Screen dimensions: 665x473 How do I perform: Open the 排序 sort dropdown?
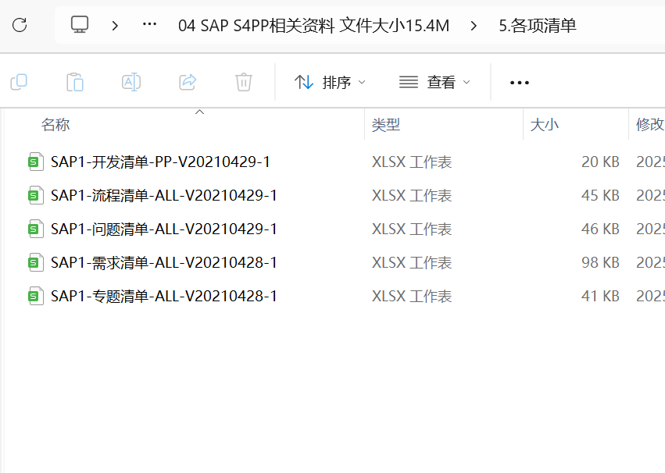click(330, 82)
